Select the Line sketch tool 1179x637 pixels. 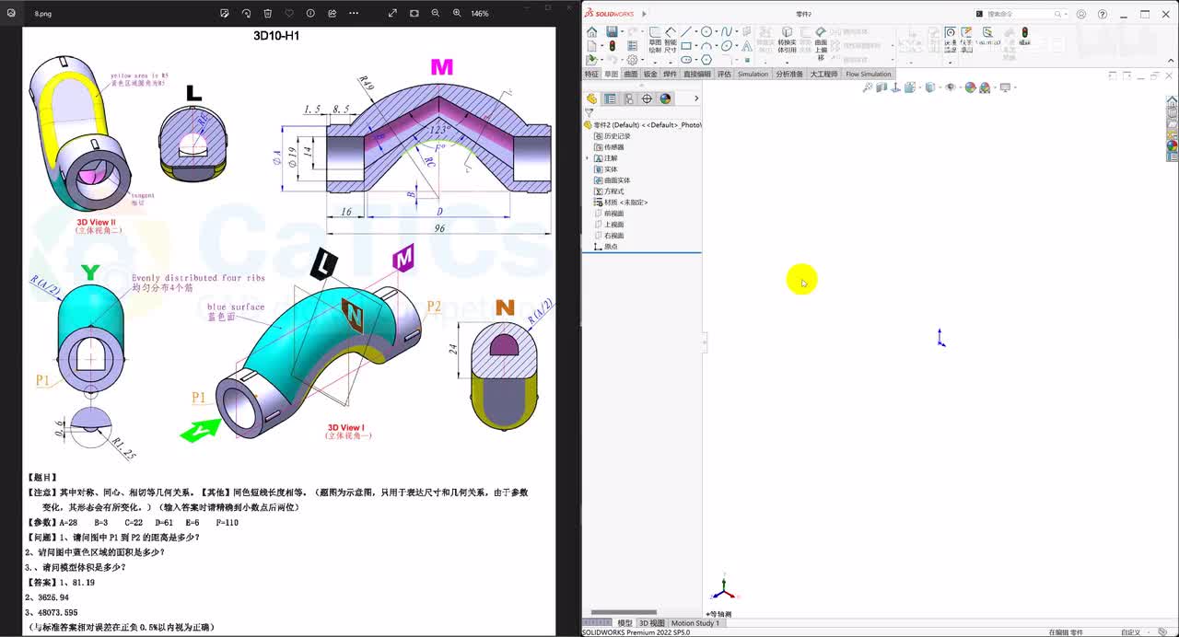pyautogui.click(x=686, y=31)
